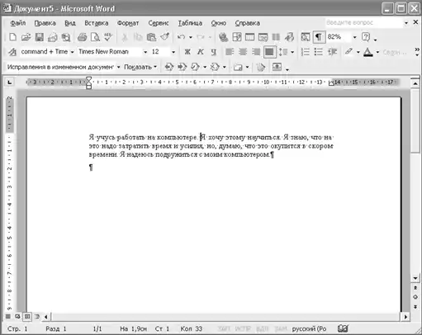Viewport: 422px width, 335px height.
Task: Click the Print icon
Action: [82, 37]
